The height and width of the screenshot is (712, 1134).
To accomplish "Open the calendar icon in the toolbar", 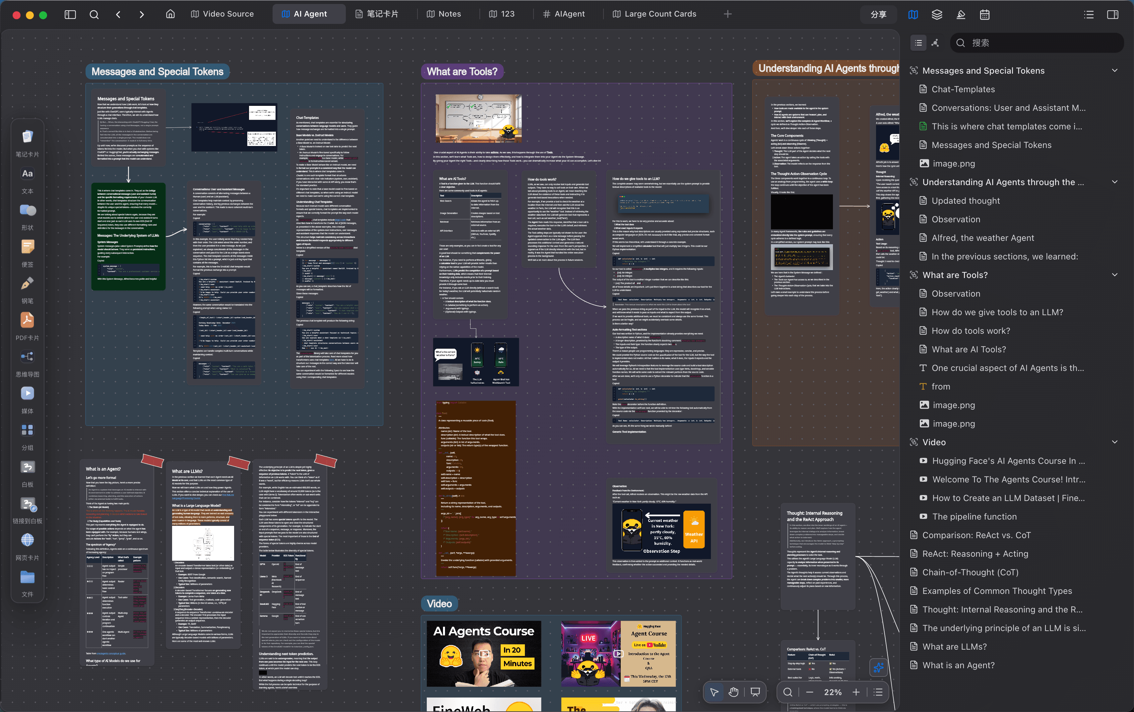I will pyautogui.click(x=984, y=15).
